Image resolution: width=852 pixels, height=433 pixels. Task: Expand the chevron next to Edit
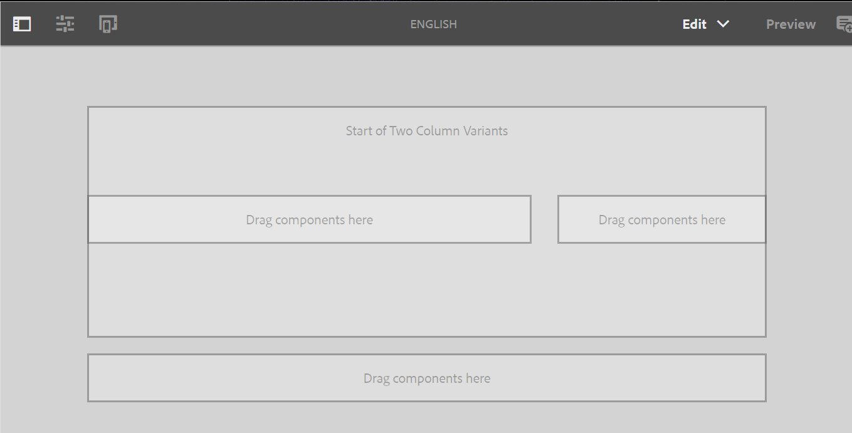pos(723,24)
